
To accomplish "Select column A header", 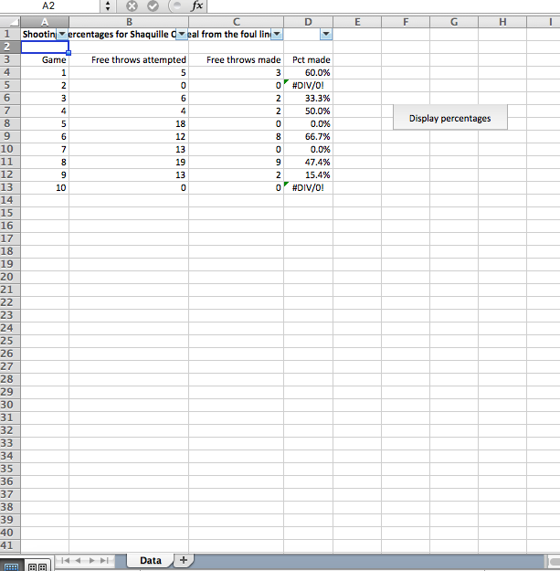I will tap(45, 22).
